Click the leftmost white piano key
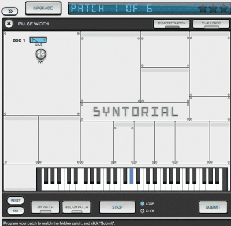The height and width of the screenshot is (226, 231). click(44, 179)
